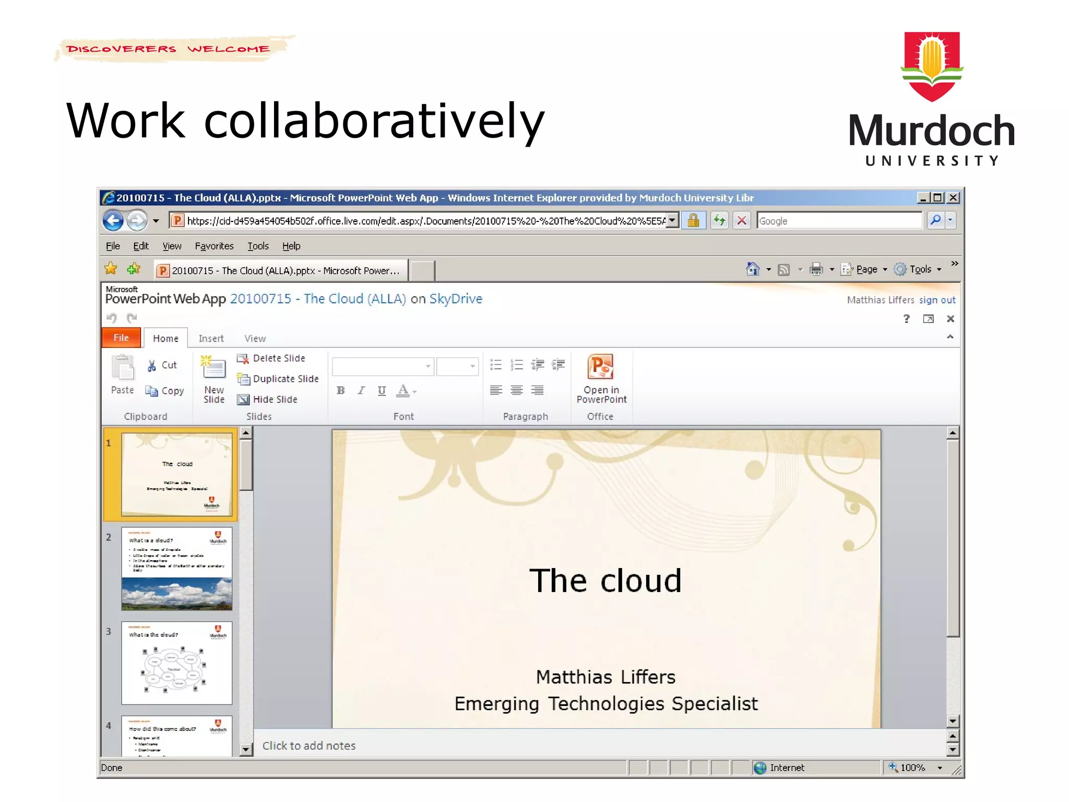This screenshot has width=1069, height=802.
Task: Click New Slide button icon
Action: pos(213,367)
